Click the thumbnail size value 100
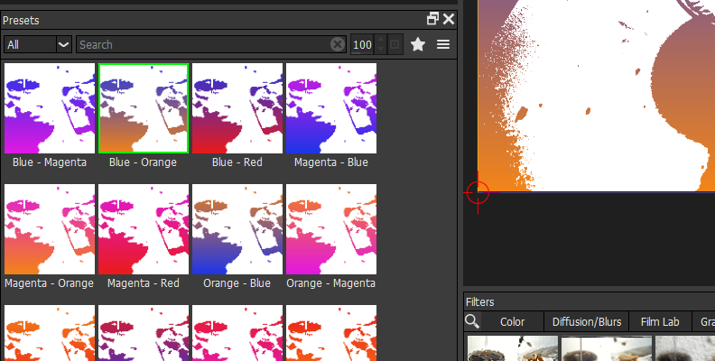Screen dimensions: 715x361 pyautogui.click(x=362, y=44)
